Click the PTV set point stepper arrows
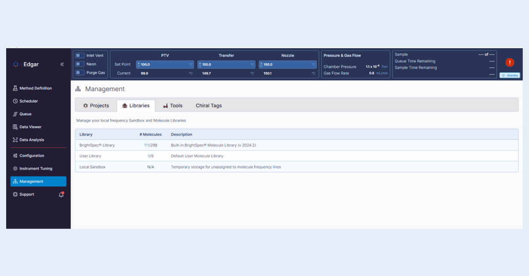This screenshot has width=529, height=276. [139, 64]
